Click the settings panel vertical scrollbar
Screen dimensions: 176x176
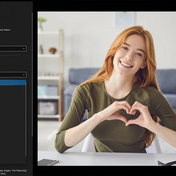pyautogui.click(x=32, y=74)
